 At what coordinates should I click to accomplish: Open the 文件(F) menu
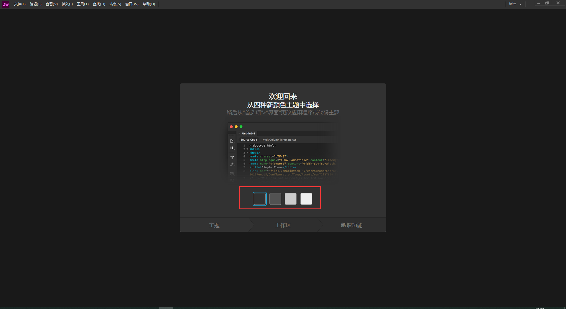tap(20, 4)
